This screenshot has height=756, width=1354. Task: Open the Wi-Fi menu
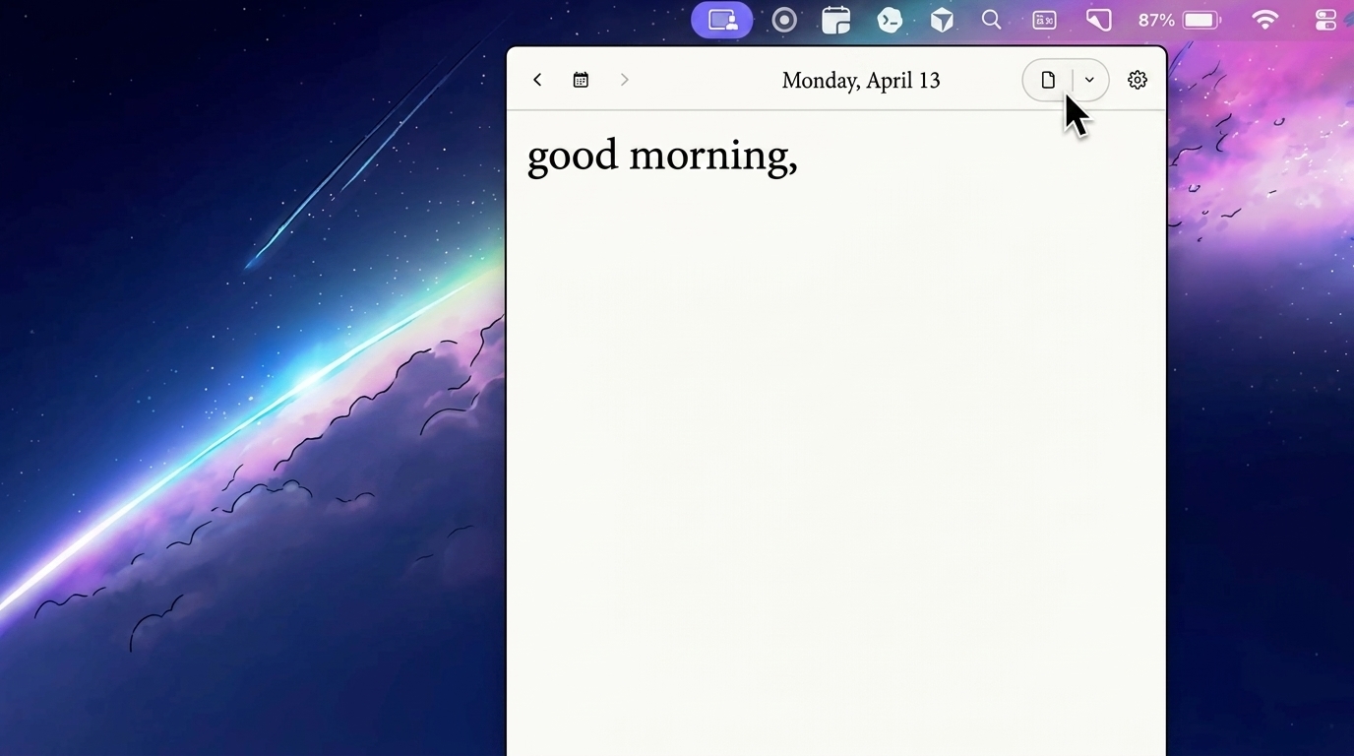pyautogui.click(x=1264, y=20)
